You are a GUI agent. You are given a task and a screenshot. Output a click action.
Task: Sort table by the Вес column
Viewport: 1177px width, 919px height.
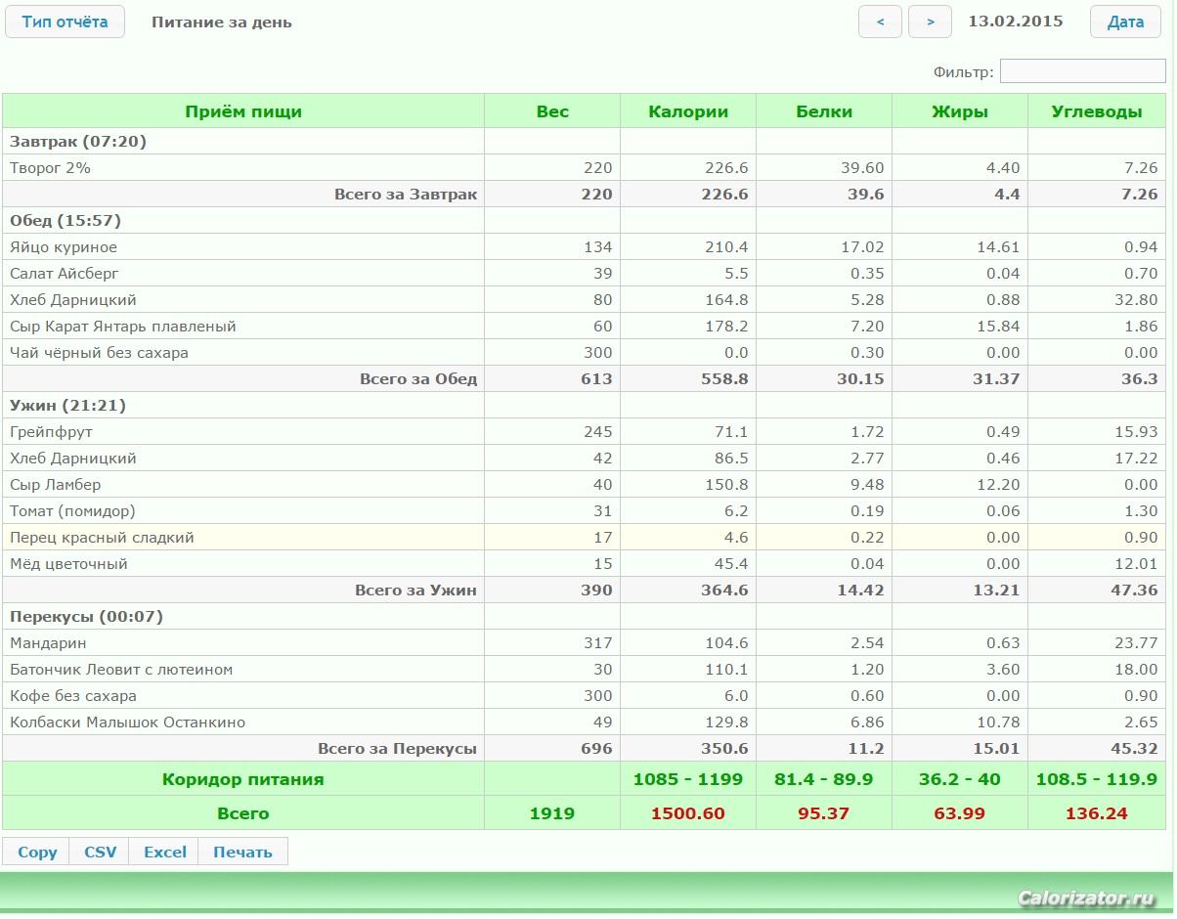tap(552, 111)
